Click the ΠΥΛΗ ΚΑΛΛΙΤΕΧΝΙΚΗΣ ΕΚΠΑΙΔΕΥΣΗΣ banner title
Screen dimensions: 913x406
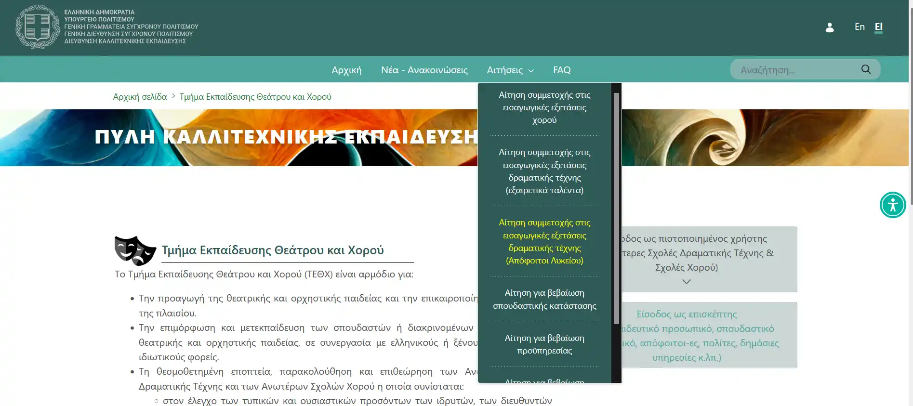(x=286, y=137)
